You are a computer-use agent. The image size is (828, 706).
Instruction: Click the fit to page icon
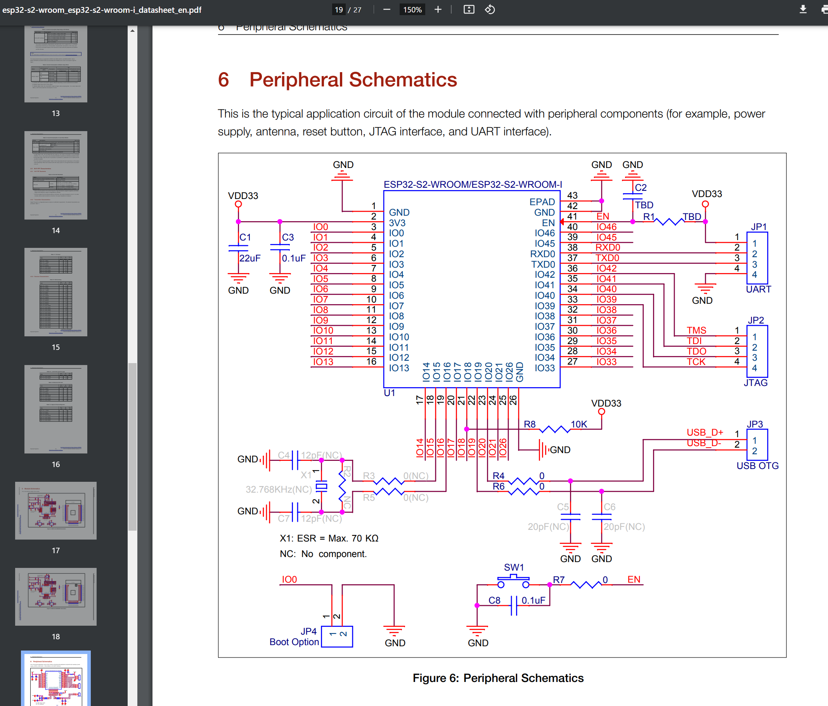click(469, 10)
